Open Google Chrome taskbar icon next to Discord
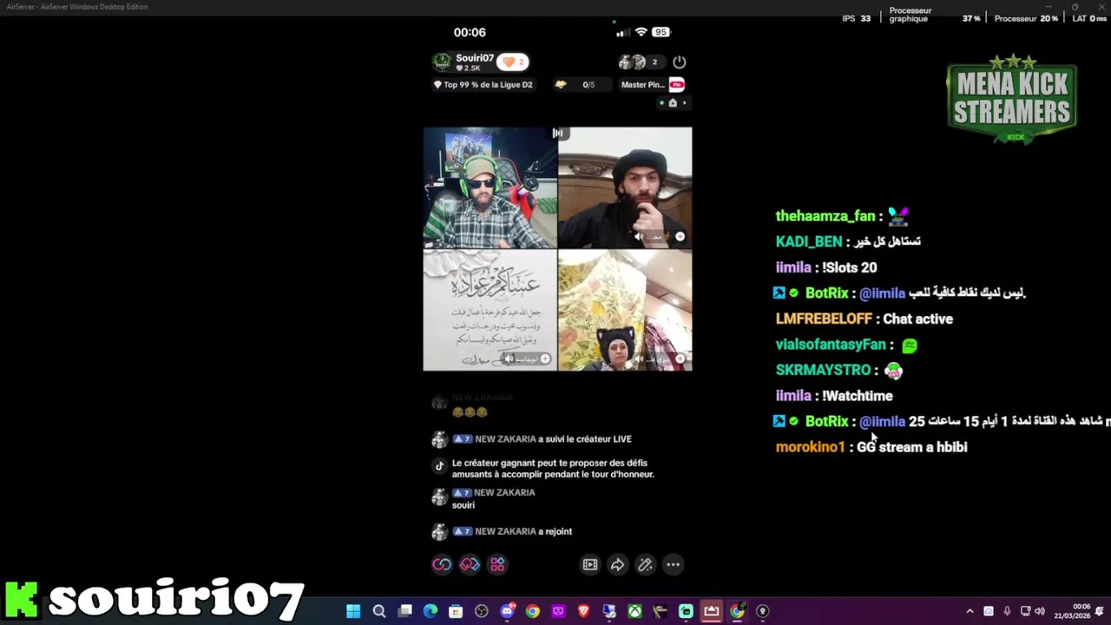 pyautogui.click(x=533, y=611)
